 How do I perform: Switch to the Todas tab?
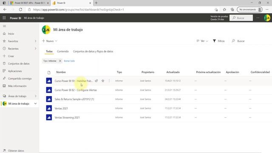pos(49,51)
